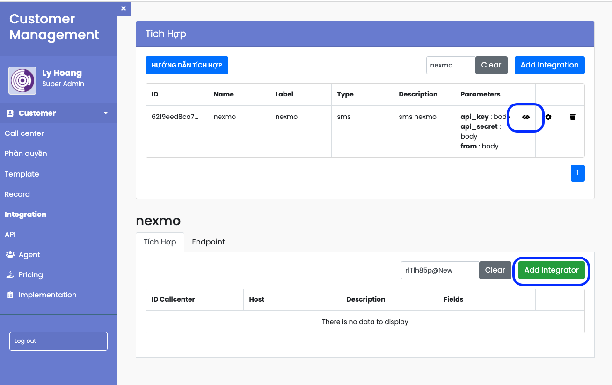Select the Tích Hợp tab under nexmo
Image resolution: width=612 pixels, height=385 pixels.
click(160, 242)
